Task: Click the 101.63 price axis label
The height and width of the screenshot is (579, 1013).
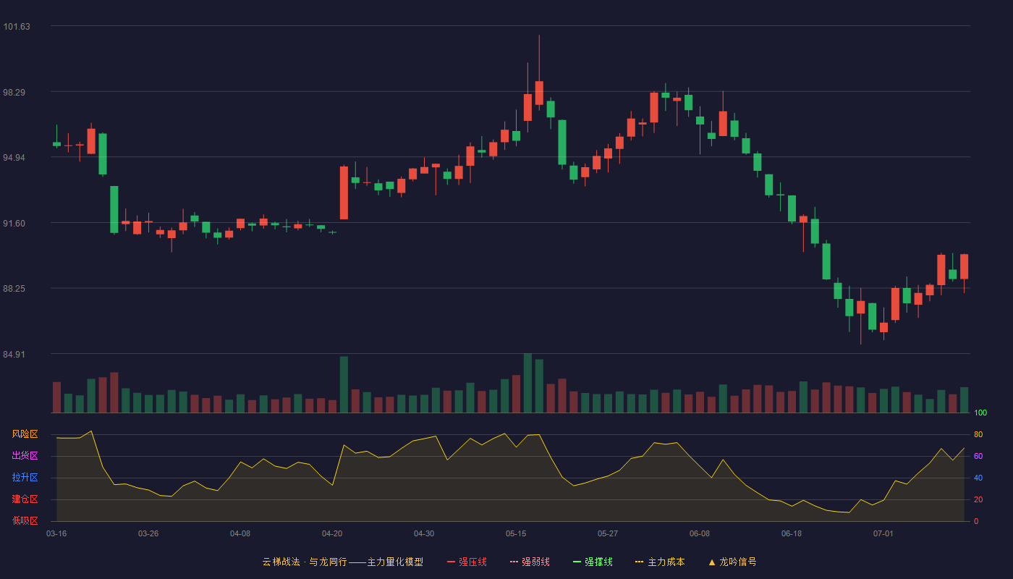Action: [17, 27]
